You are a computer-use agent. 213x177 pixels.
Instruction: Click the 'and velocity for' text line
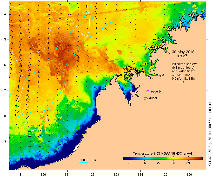click(183, 71)
